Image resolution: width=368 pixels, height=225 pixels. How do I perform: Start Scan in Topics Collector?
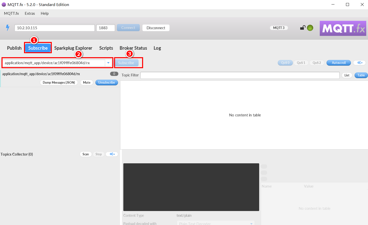coord(86,154)
